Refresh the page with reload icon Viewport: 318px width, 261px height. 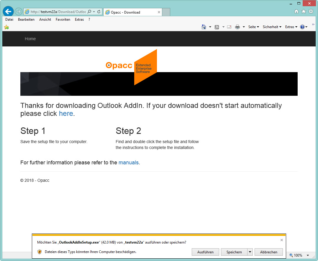99,12
